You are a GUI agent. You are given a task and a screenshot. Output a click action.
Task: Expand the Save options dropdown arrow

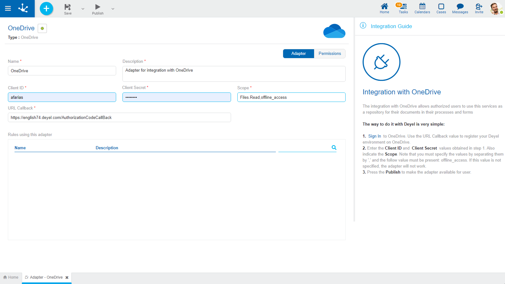coord(83,9)
